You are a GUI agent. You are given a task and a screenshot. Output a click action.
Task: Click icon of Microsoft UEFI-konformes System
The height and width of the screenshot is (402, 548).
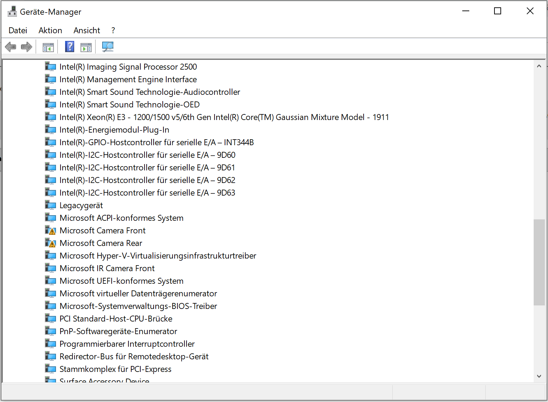pyautogui.click(x=50, y=281)
